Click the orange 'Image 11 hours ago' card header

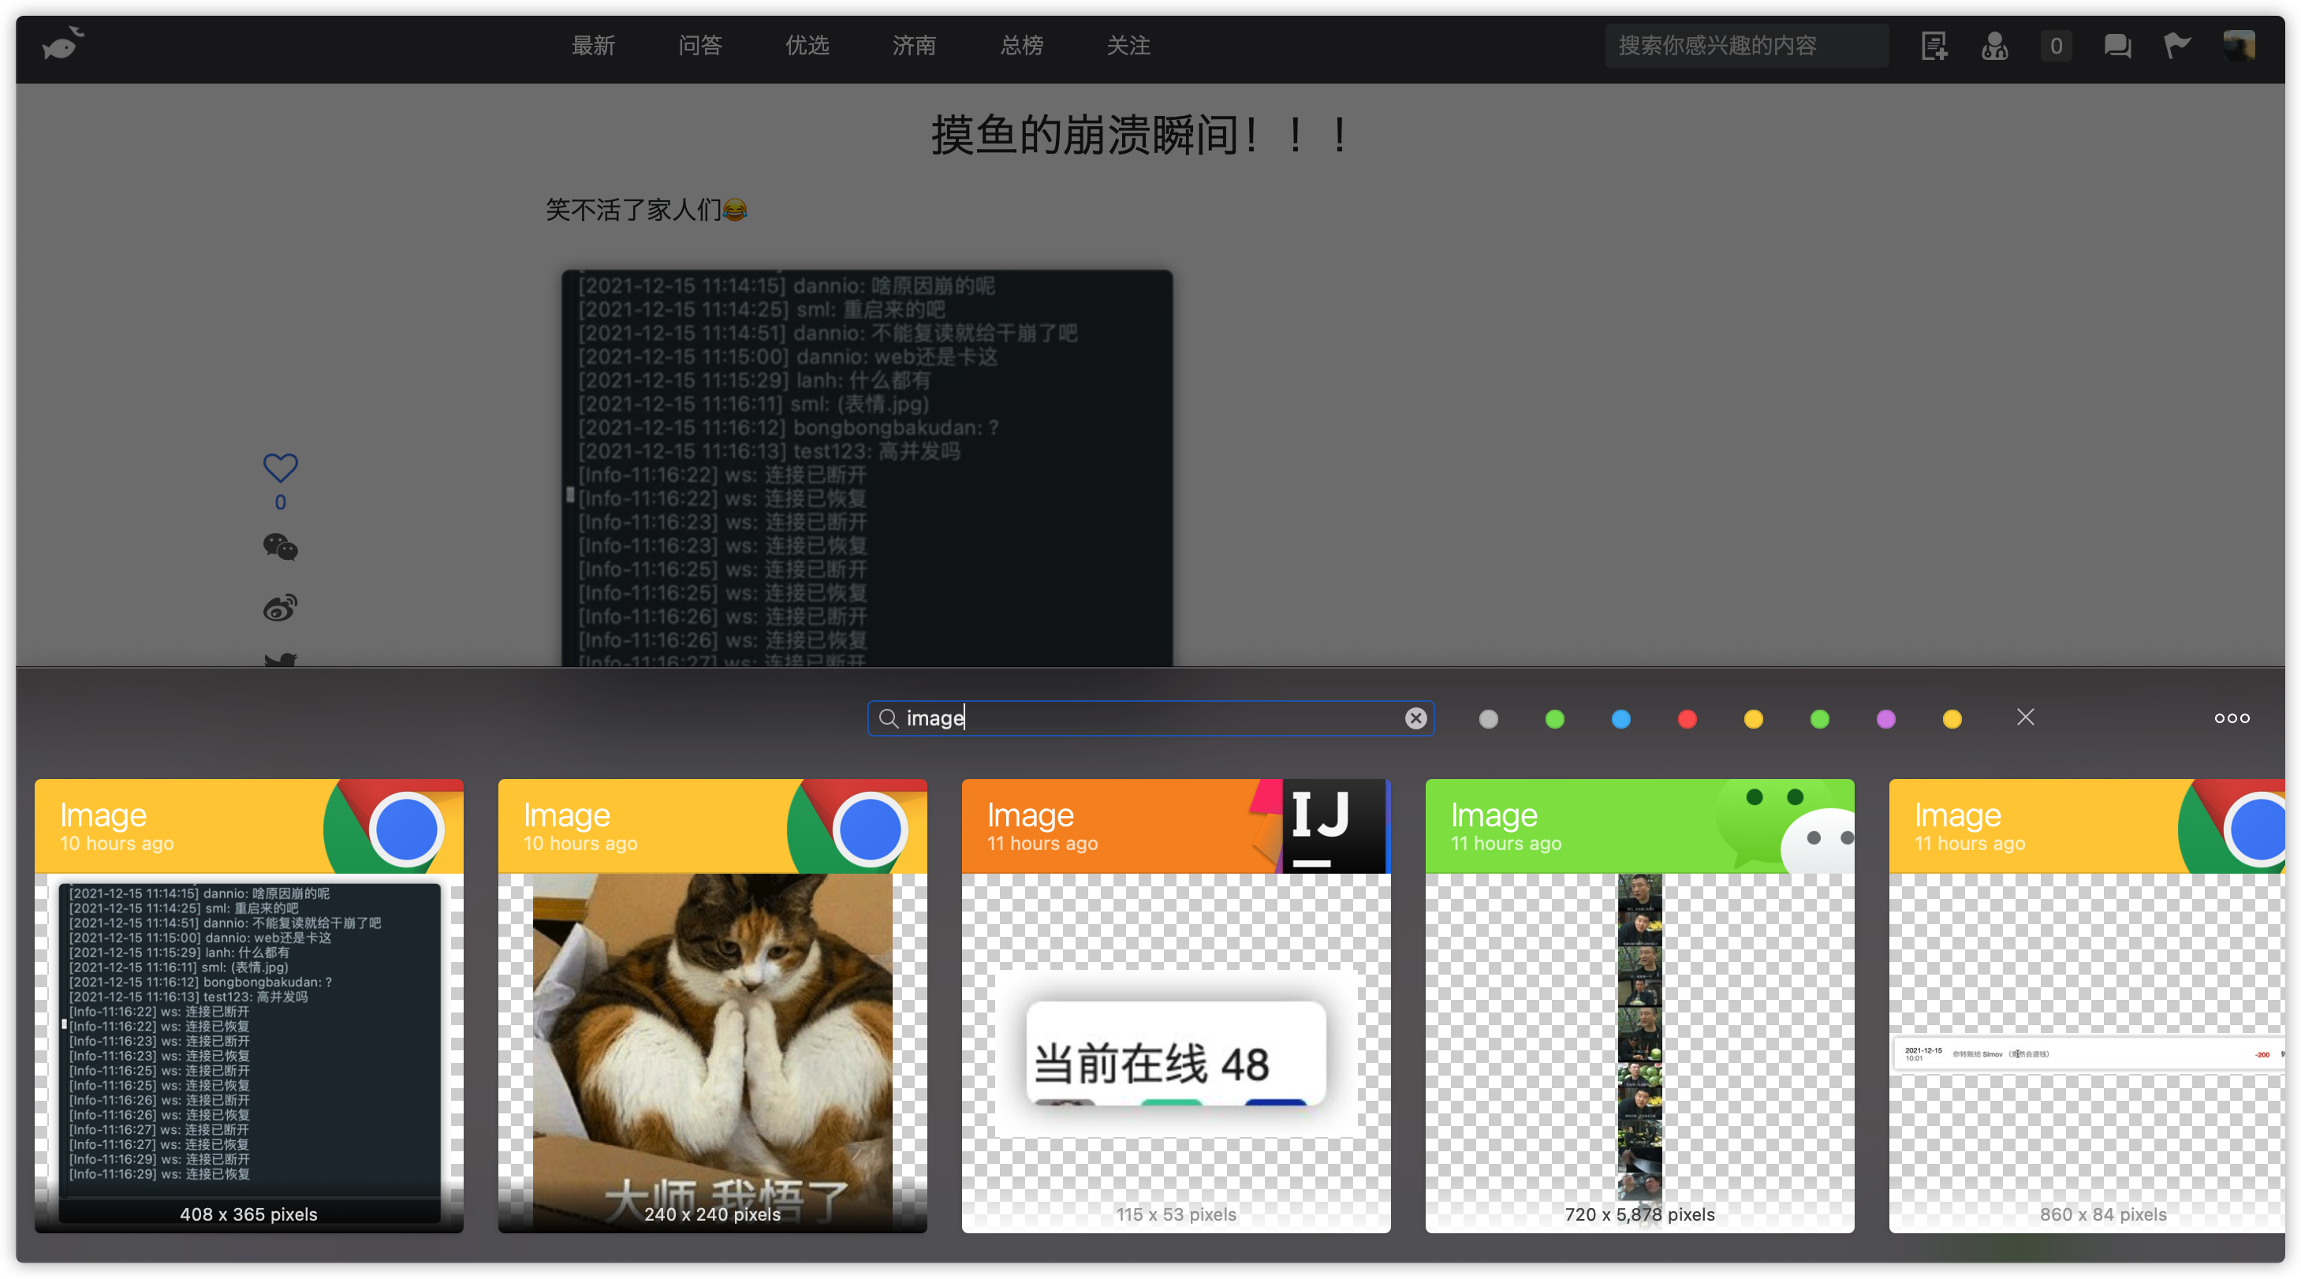point(1176,826)
